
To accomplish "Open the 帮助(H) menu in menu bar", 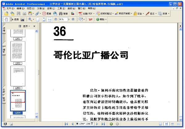I will [x=92, y=9].
